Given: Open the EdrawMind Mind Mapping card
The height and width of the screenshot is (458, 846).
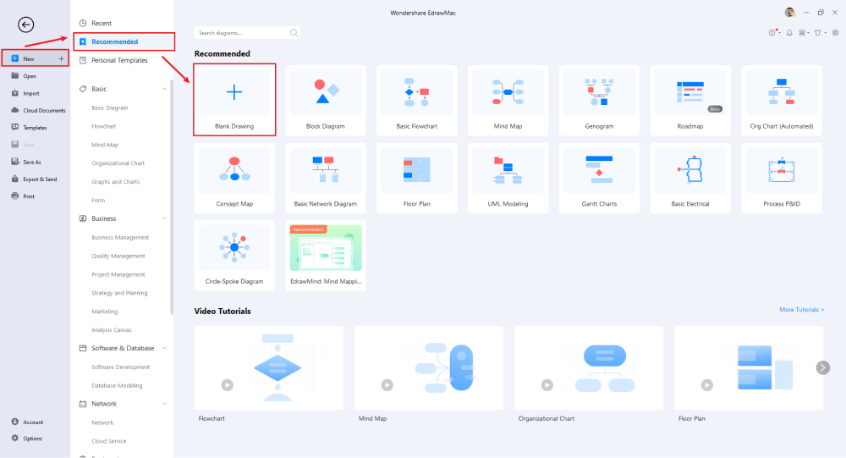Looking at the screenshot, I should point(326,256).
